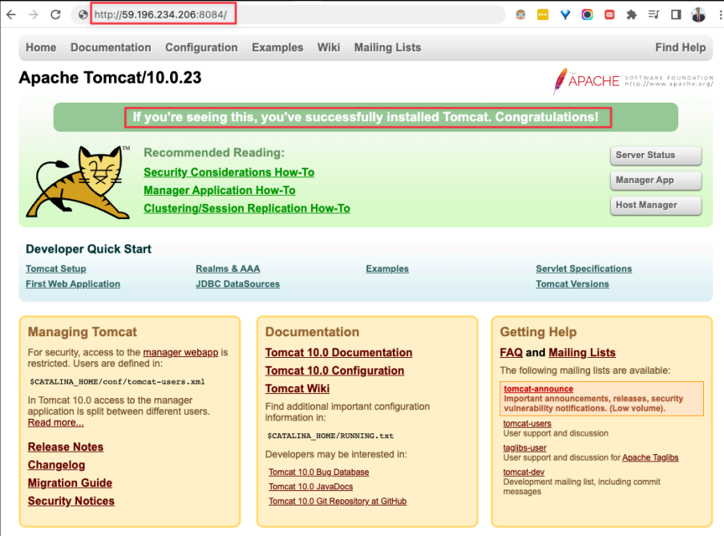The width and height of the screenshot is (724, 536).
Task: Open the user profile avatar
Action: 698,14
